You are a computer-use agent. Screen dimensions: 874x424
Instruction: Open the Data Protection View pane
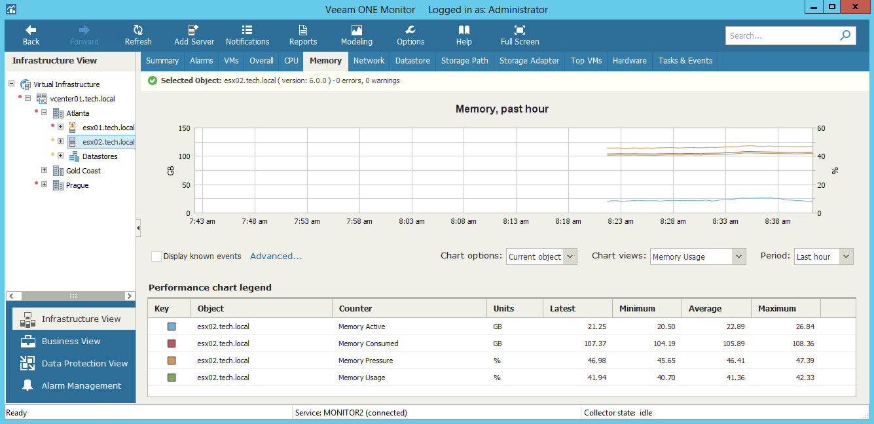tap(71, 363)
